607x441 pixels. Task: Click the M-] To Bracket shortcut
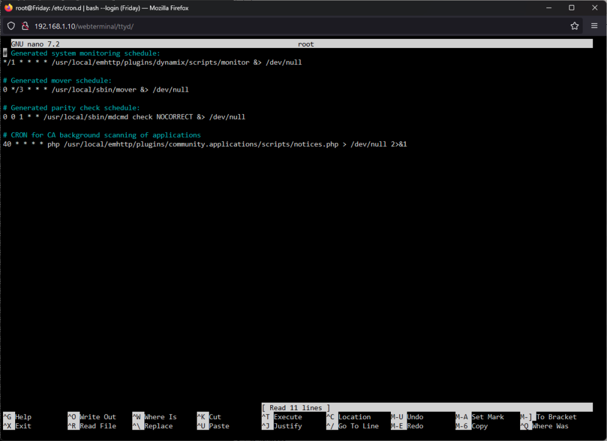[549, 417]
